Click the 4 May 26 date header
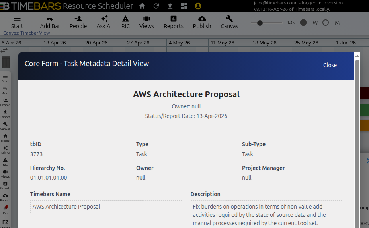 point(179,43)
